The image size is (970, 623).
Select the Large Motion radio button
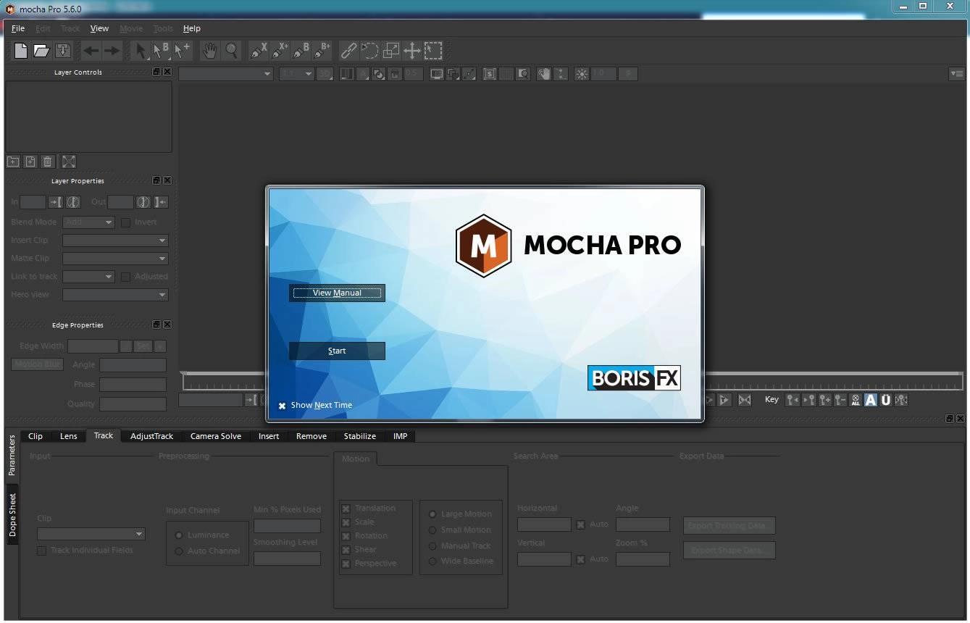(433, 514)
